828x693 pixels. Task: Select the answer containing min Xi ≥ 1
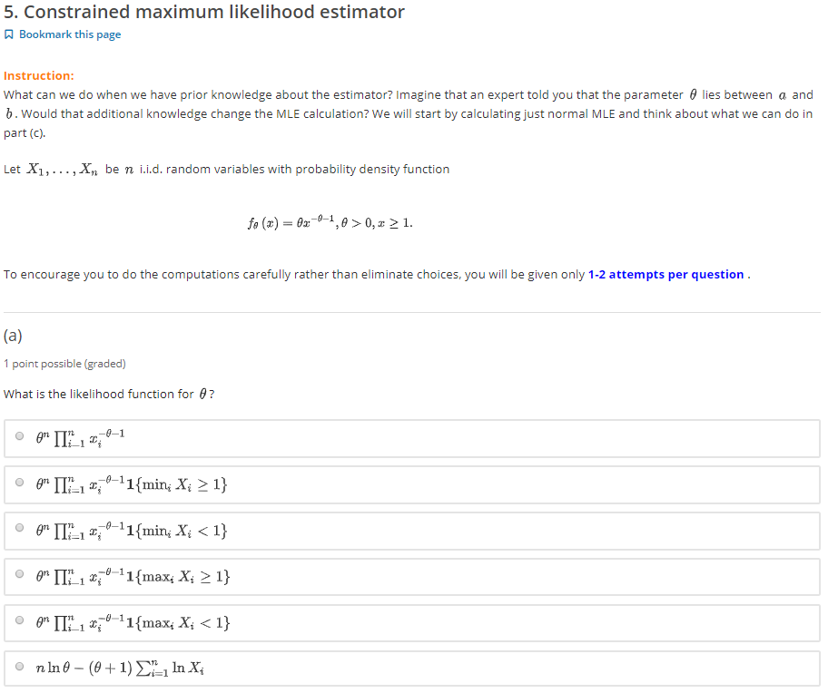point(19,483)
